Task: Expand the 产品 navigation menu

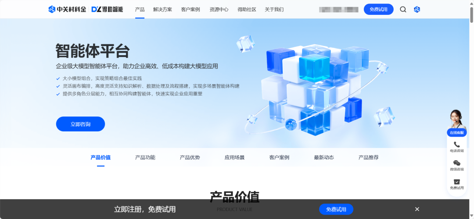Action: tap(140, 9)
